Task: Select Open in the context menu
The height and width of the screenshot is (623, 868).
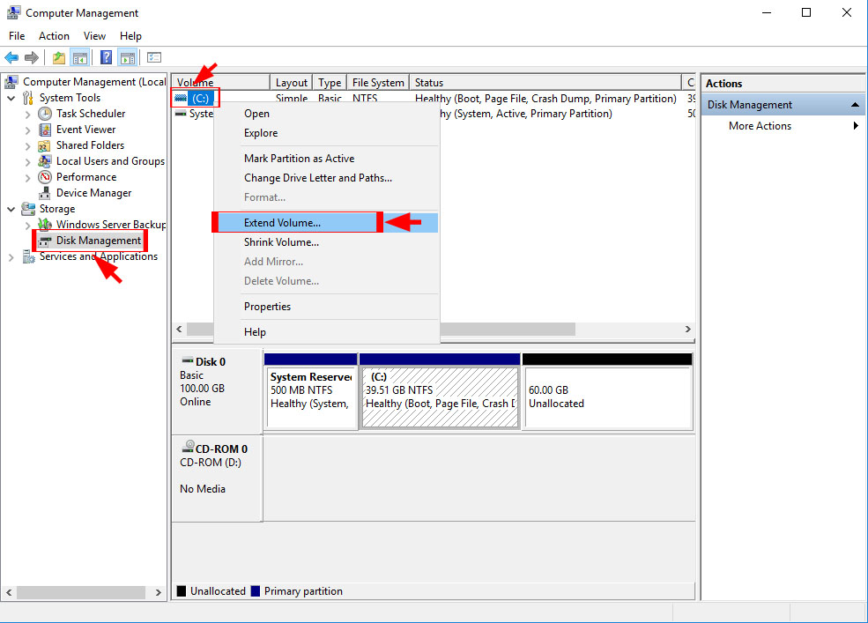Action: (x=327, y=114)
